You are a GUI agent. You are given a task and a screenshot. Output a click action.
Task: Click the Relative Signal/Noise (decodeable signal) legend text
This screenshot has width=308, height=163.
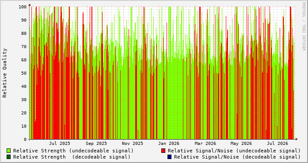(237, 157)
